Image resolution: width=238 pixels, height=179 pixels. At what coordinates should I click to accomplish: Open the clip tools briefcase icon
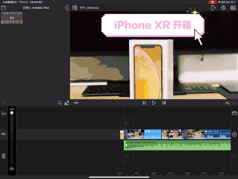(x=234, y=113)
